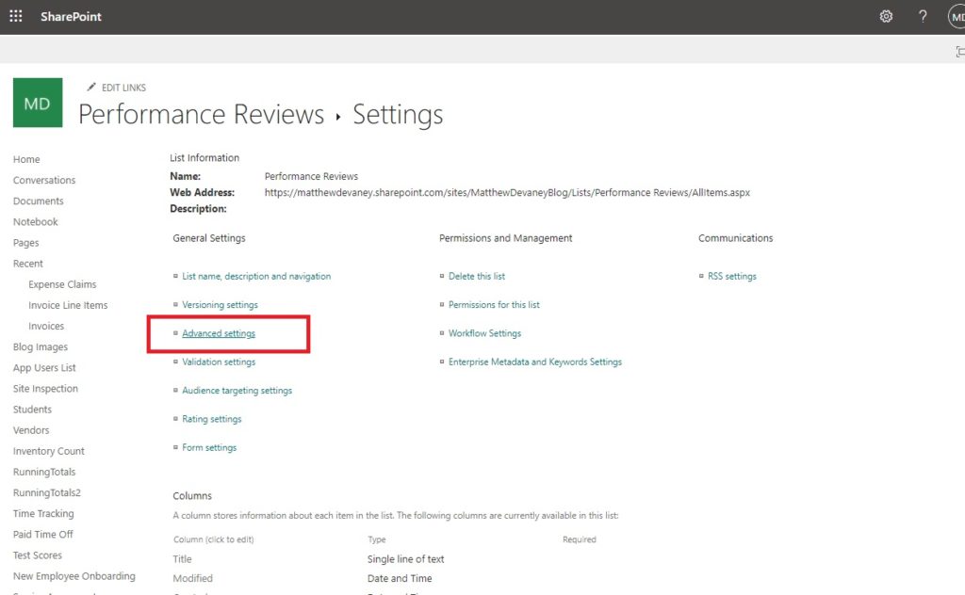Viewport: 965px width, 595px height.
Task: Click the focus content icon
Action: pyautogui.click(x=960, y=52)
